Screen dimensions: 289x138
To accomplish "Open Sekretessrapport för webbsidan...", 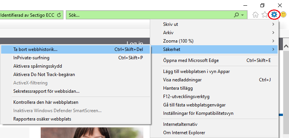I will point(76,91).
